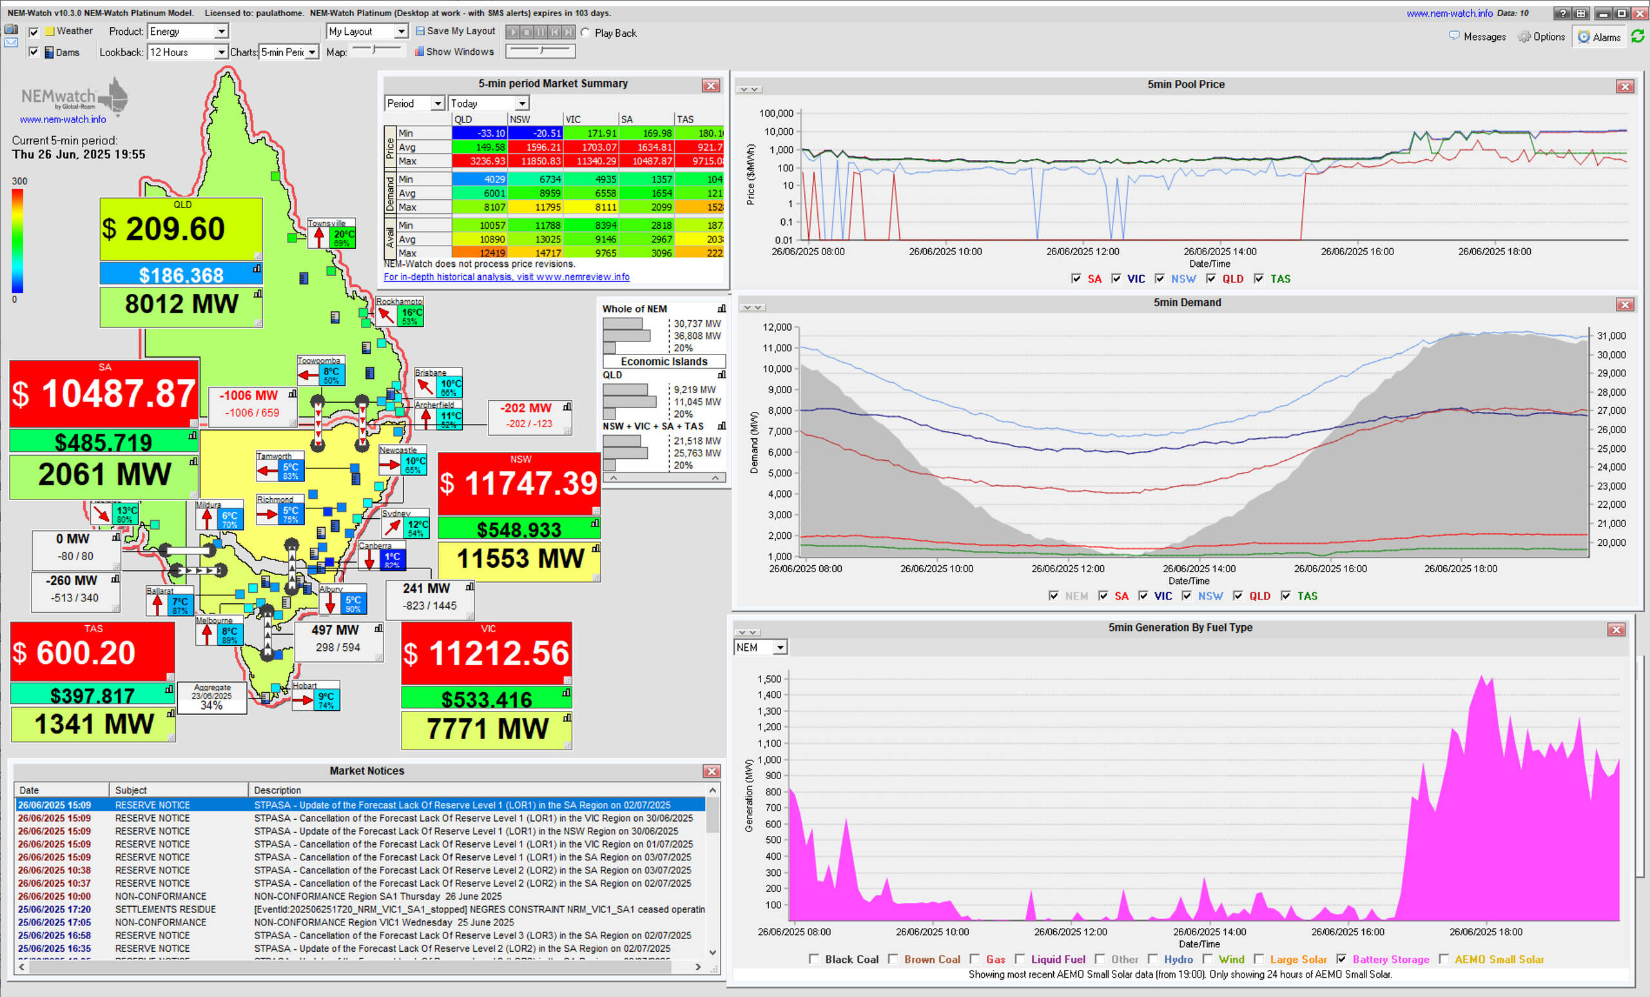Click the Play Back timeline slider
Viewport: 1650px width, 997px height.
[x=540, y=50]
